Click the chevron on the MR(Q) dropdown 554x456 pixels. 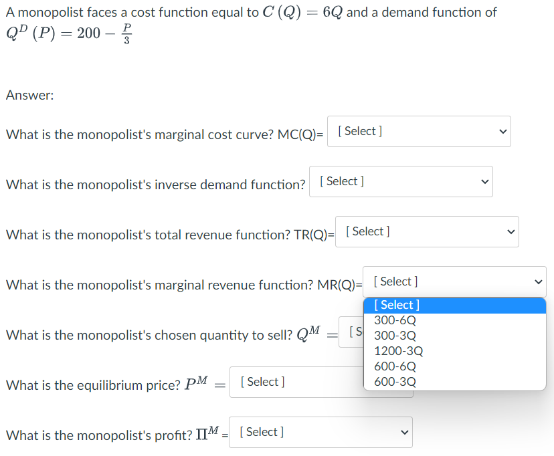(538, 281)
